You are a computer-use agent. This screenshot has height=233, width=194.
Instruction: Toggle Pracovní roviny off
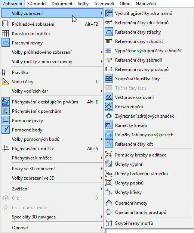tap(52, 43)
